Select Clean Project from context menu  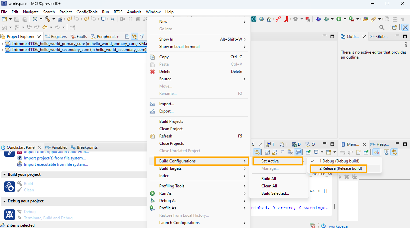171,129
